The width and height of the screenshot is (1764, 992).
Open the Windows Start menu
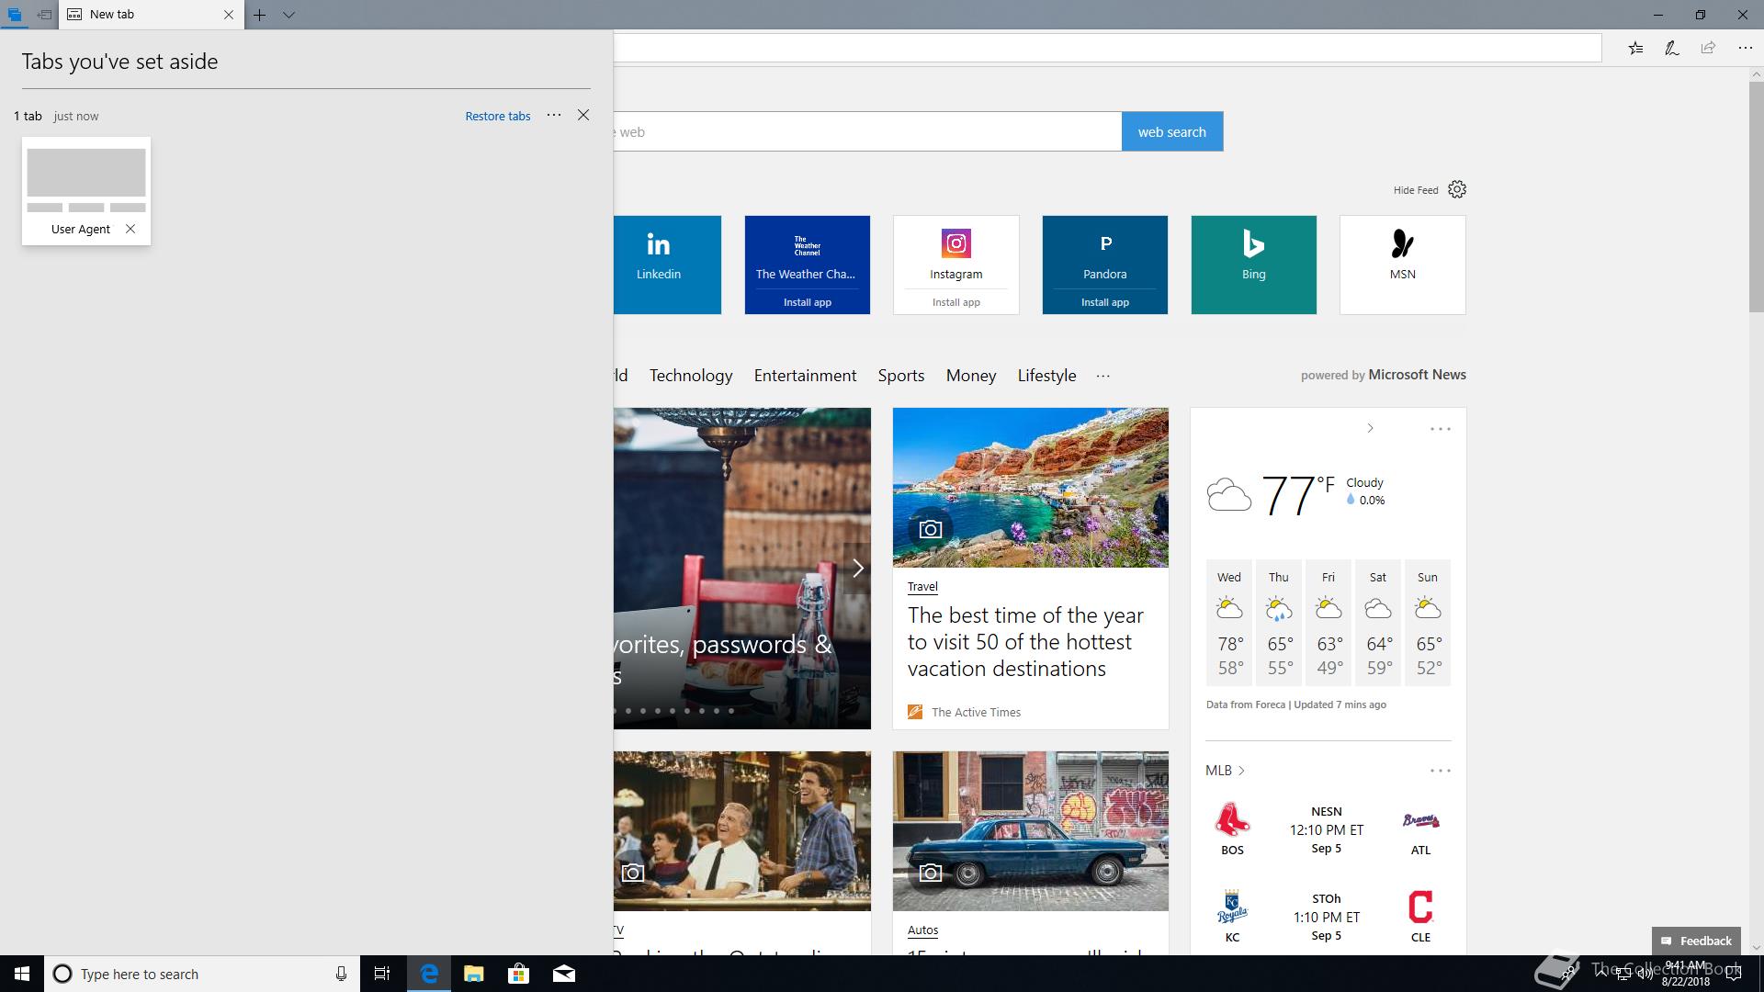pyautogui.click(x=22, y=974)
